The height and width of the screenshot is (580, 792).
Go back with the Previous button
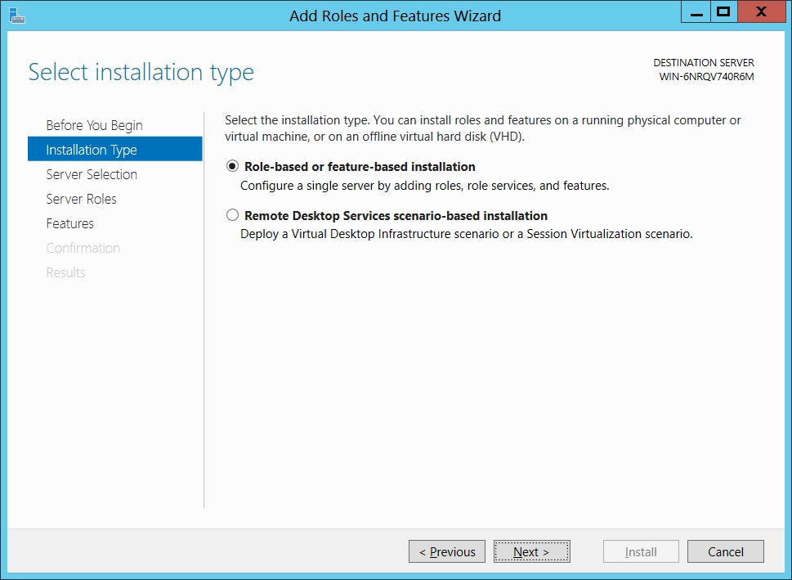(x=447, y=551)
